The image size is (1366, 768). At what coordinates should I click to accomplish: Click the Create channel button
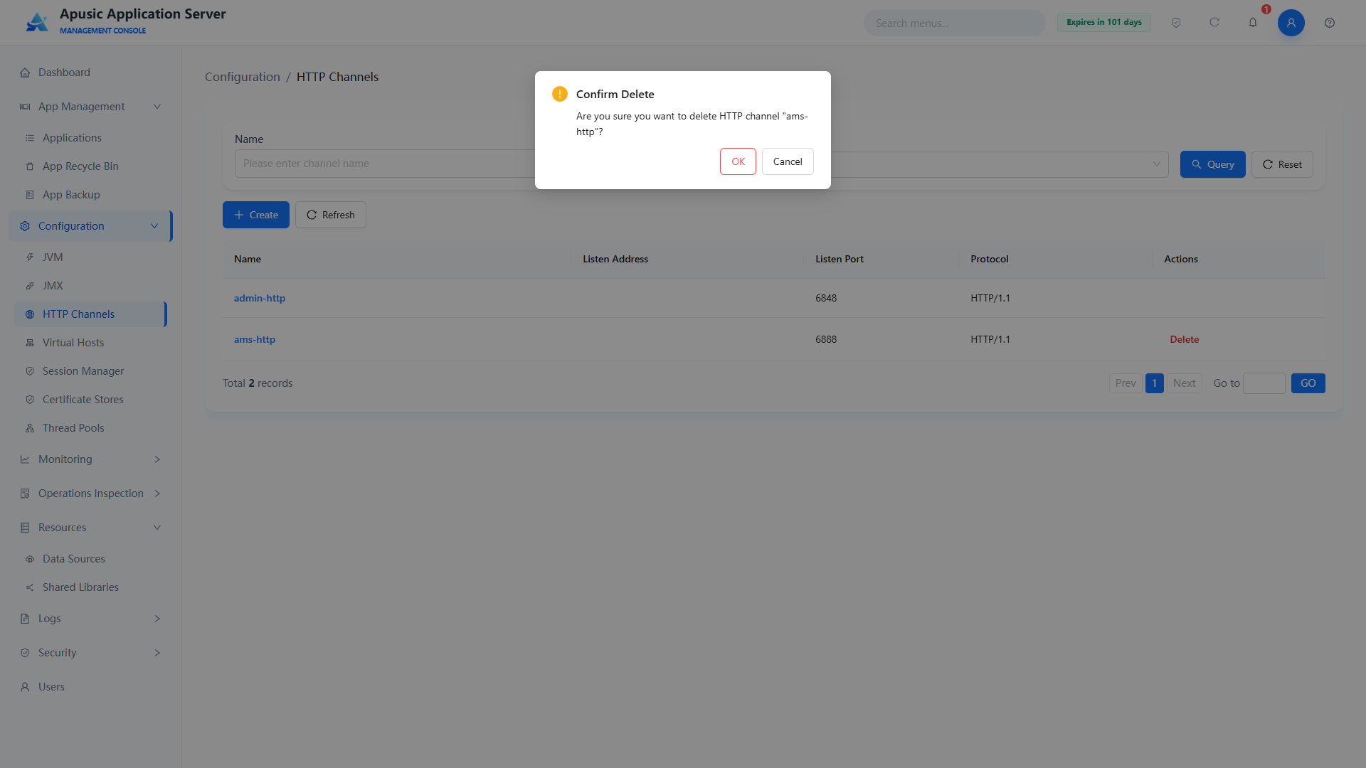pos(256,215)
